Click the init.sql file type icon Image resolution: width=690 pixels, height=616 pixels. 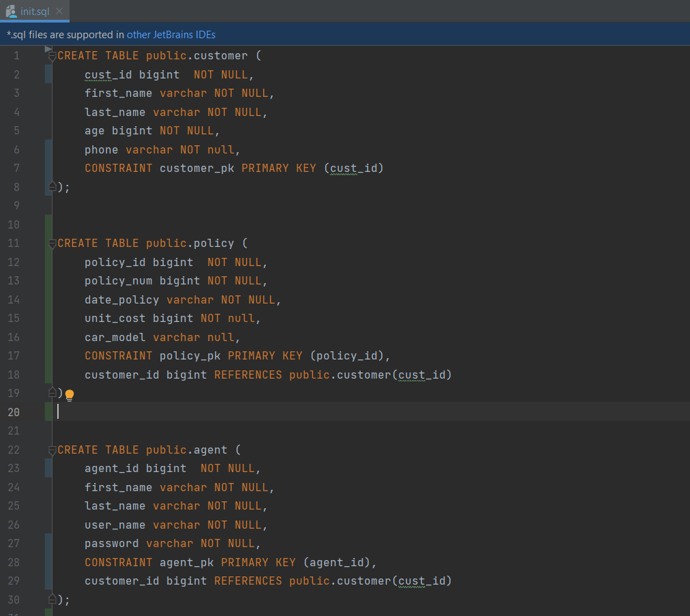pyautogui.click(x=11, y=11)
